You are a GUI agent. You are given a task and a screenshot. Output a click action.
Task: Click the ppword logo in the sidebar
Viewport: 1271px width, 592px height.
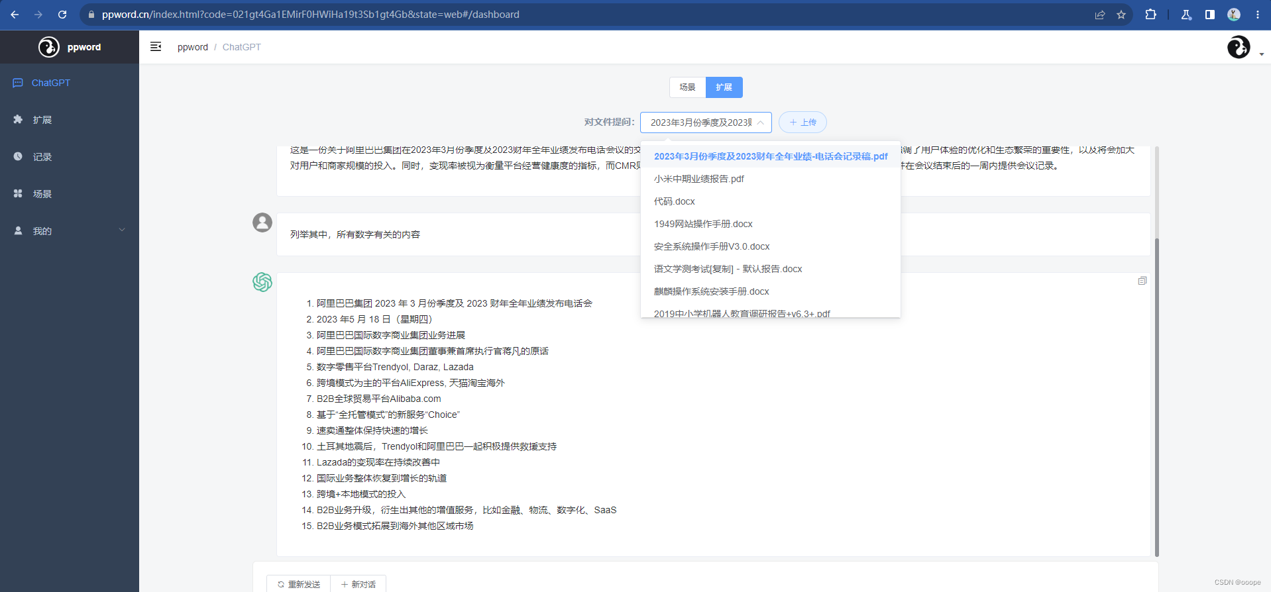[x=48, y=47]
